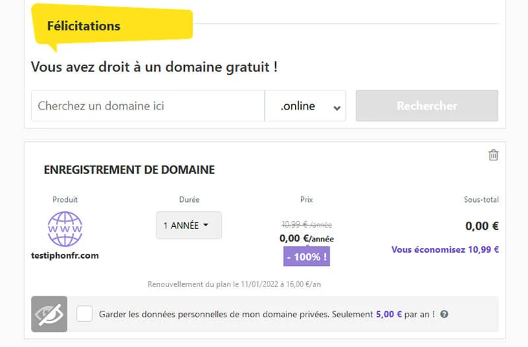Click the Durée column label

pyautogui.click(x=189, y=200)
